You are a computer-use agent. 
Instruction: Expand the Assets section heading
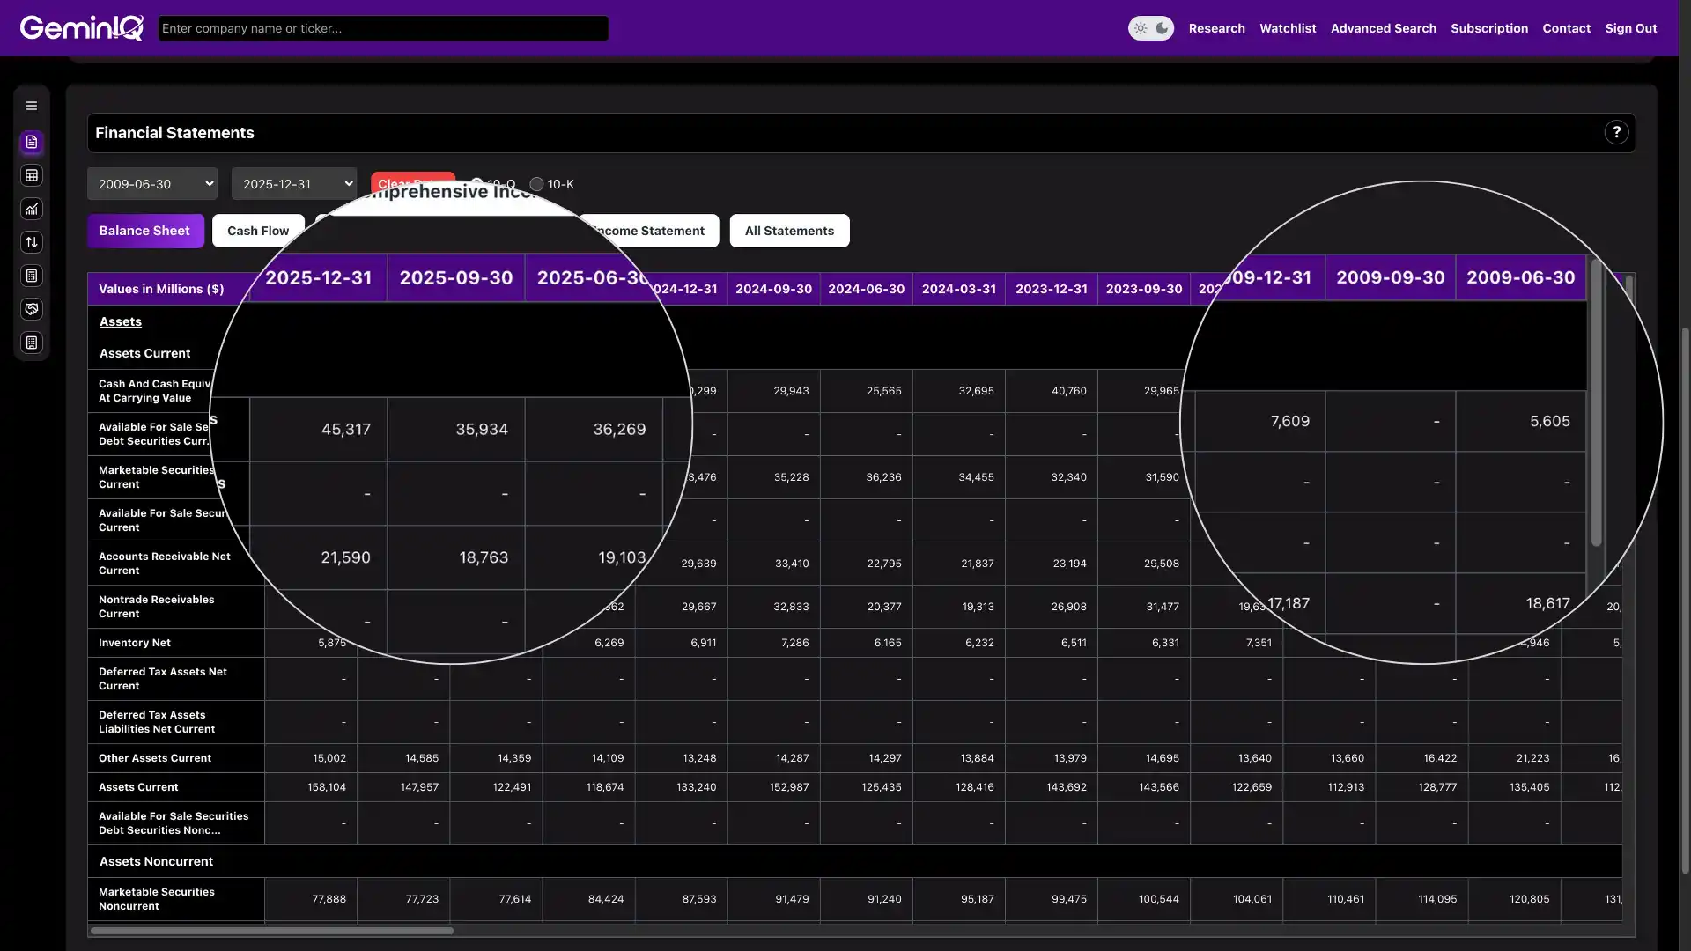click(121, 321)
